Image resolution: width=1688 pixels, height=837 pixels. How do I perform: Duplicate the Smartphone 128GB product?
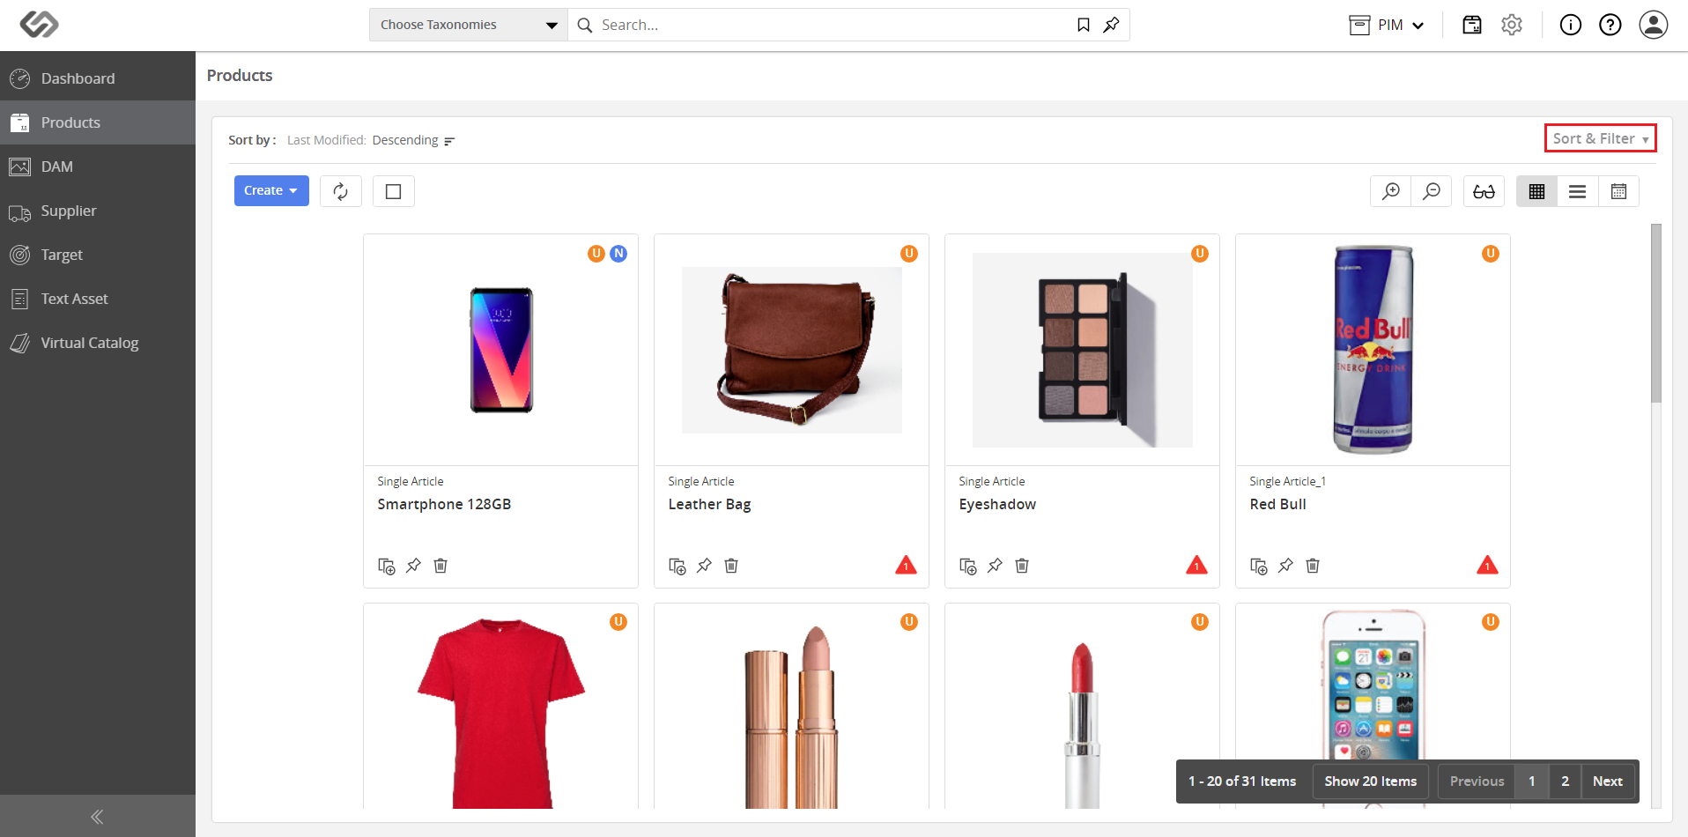pos(386,566)
